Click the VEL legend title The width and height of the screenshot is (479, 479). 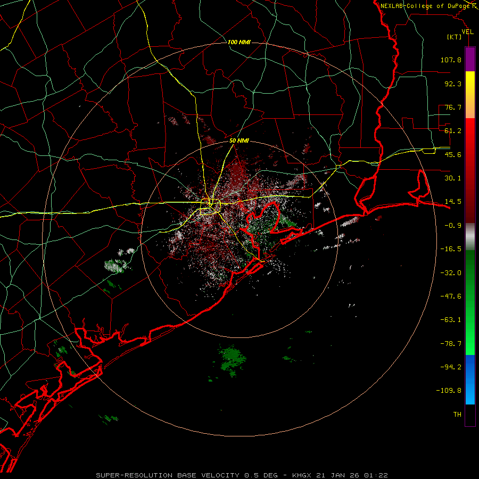467,32
